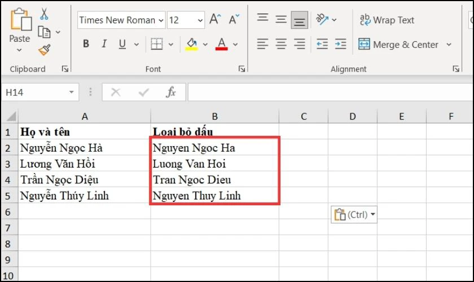Align text right in the cell
The width and height of the screenshot is (474, 282).
(x=300, y=44)
